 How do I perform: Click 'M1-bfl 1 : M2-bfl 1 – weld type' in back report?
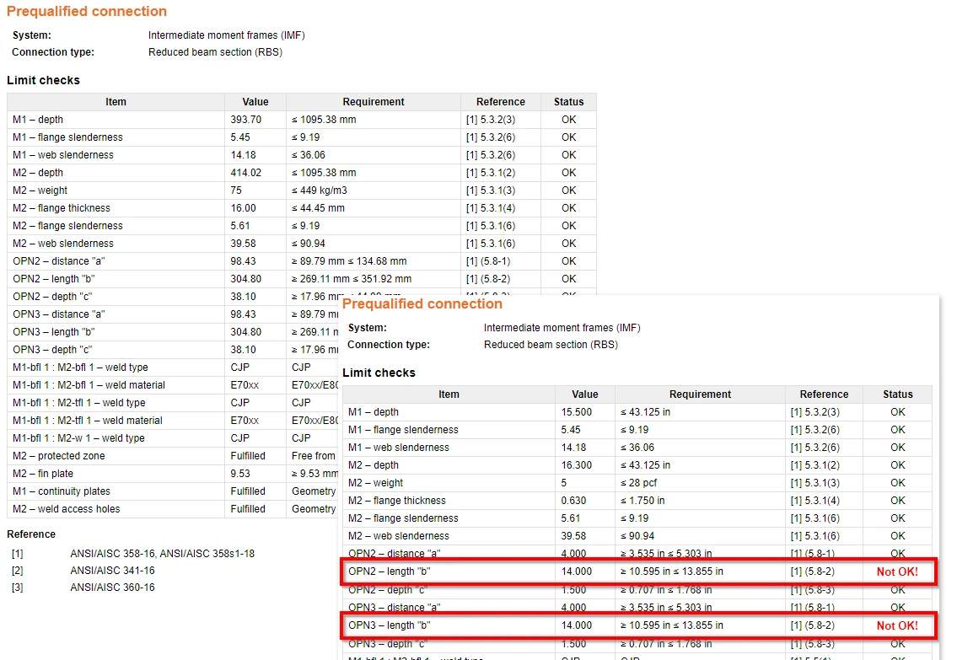point(80,368)
